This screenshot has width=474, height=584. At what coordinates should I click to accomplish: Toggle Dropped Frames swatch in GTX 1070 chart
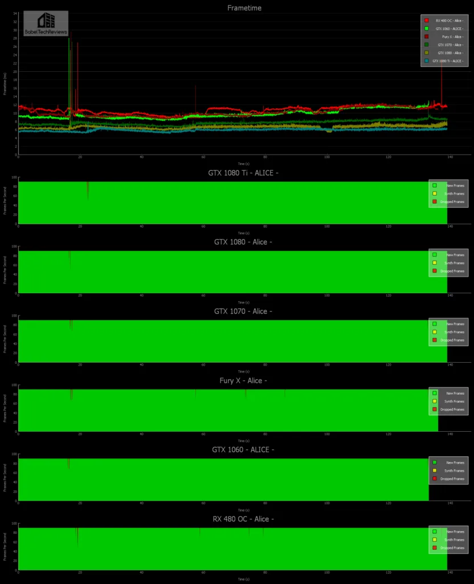point(435,340)
